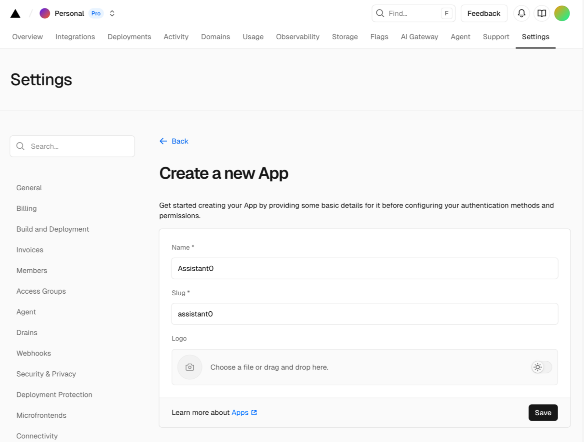Click the Save button
This screenshot has height=442, width=584.
coord(543,412)
